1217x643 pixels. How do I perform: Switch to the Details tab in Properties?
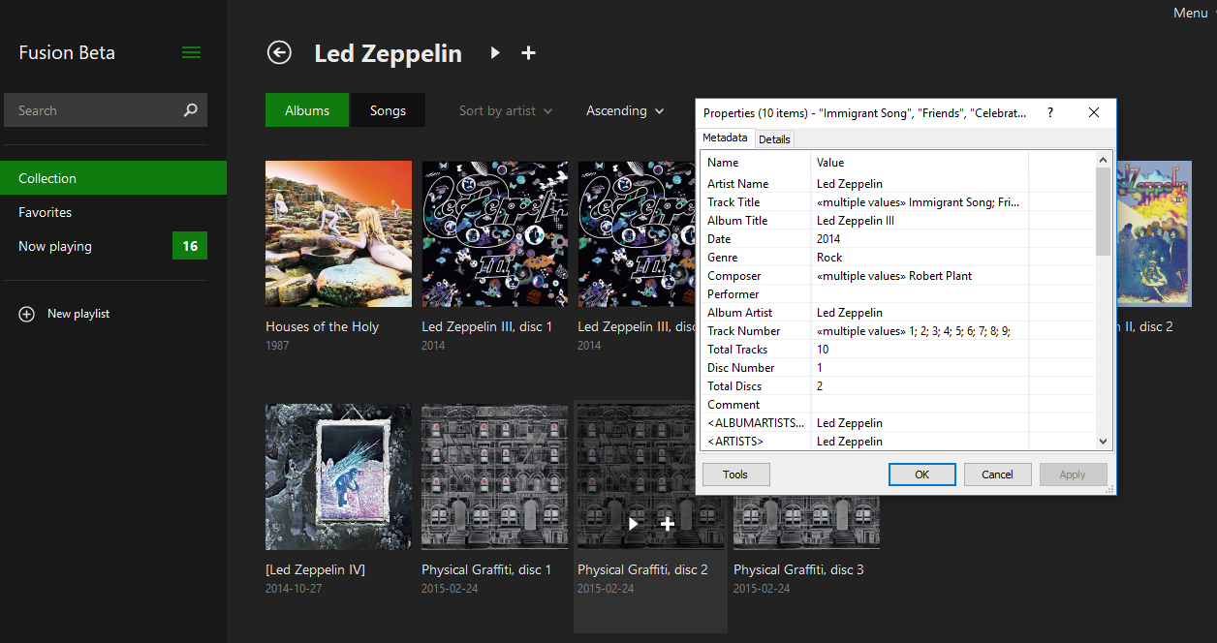point(774,138)
